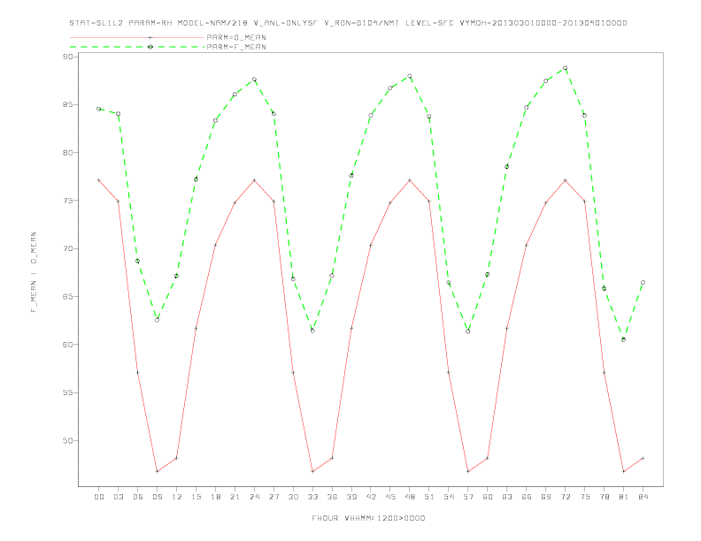Click green F_MEAN peak marker at hour 72
The width and height of the screenshot is (701, 541).
pos(565,68)
